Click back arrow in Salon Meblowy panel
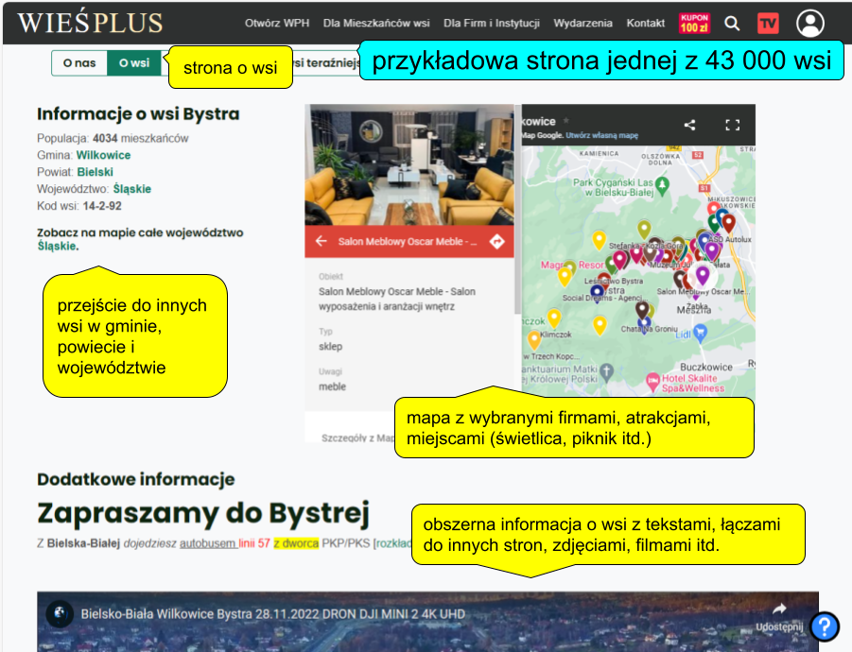852x652 pixels. (321, 242)
